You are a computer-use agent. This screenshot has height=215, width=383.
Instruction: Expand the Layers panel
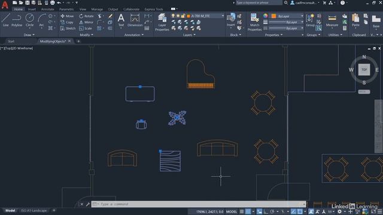tap(189, 35)
